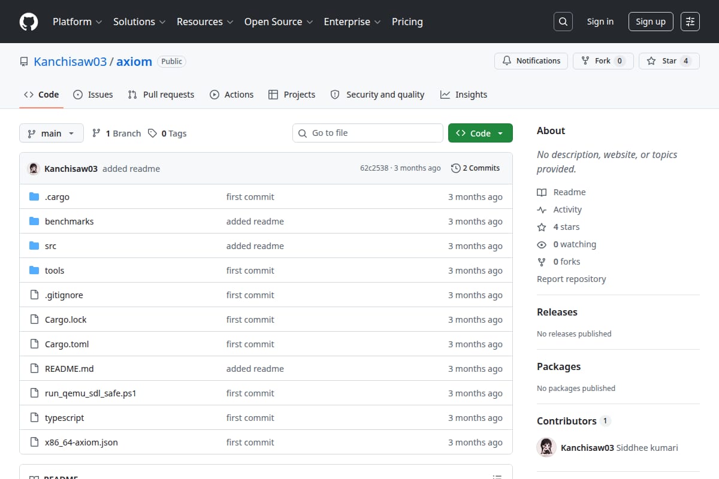
Task: Click the Sign in link
Action: [600, 22]
